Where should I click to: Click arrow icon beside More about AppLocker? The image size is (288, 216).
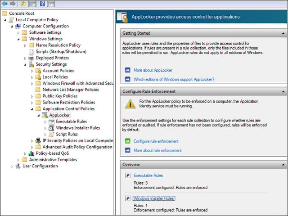[x=127, y=70]
